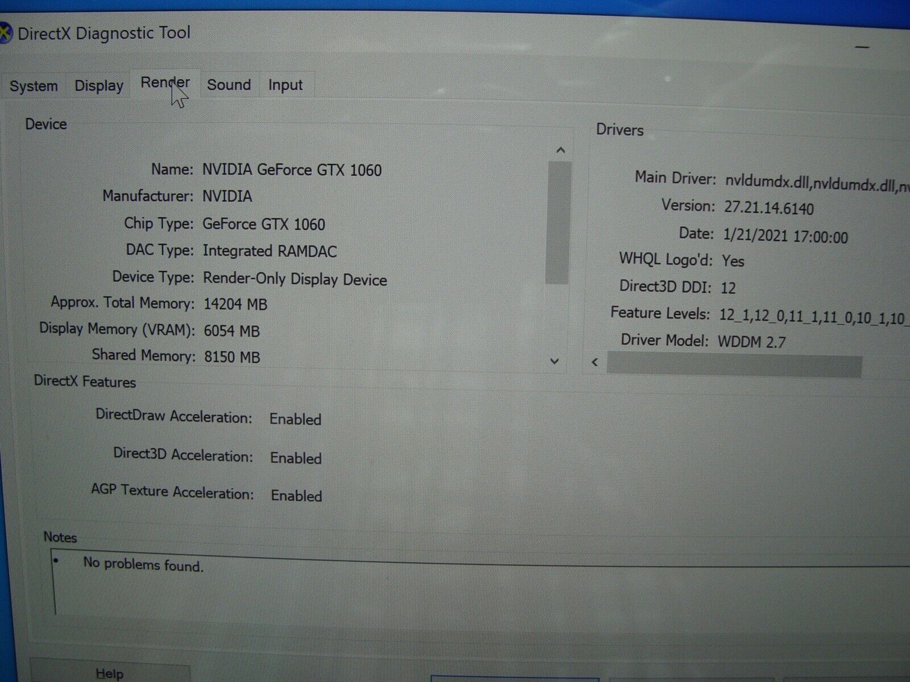Click the Device panel vertical scrollbar thumb

coord(558,223)
